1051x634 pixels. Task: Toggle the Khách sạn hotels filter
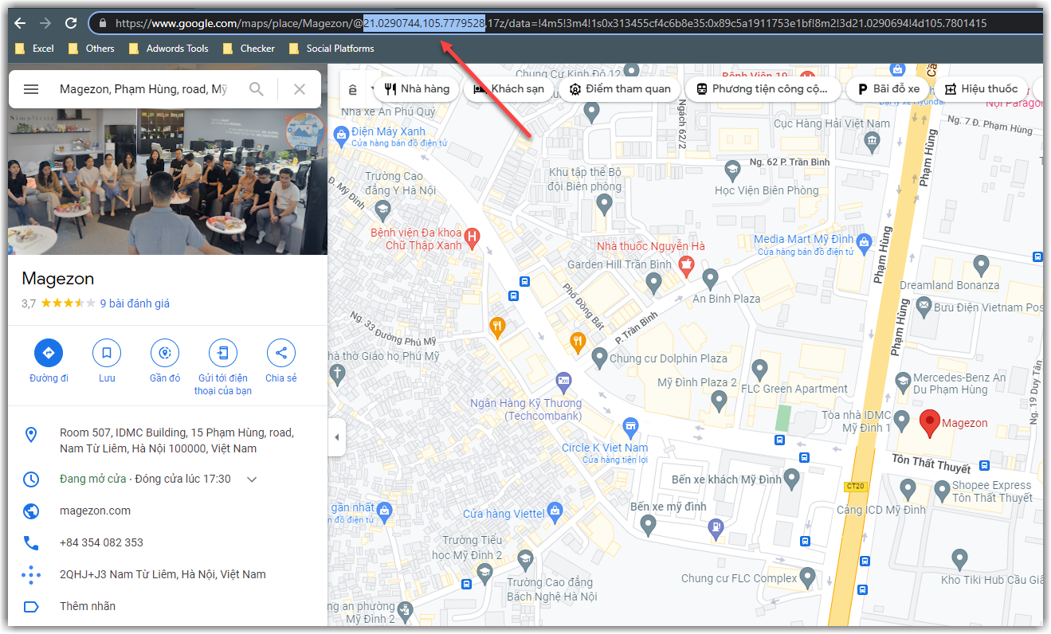point(508,88)
